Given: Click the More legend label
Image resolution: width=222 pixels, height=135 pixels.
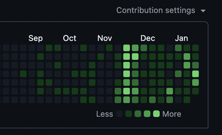Looking at the screenshot, I should tap(172, 114).
